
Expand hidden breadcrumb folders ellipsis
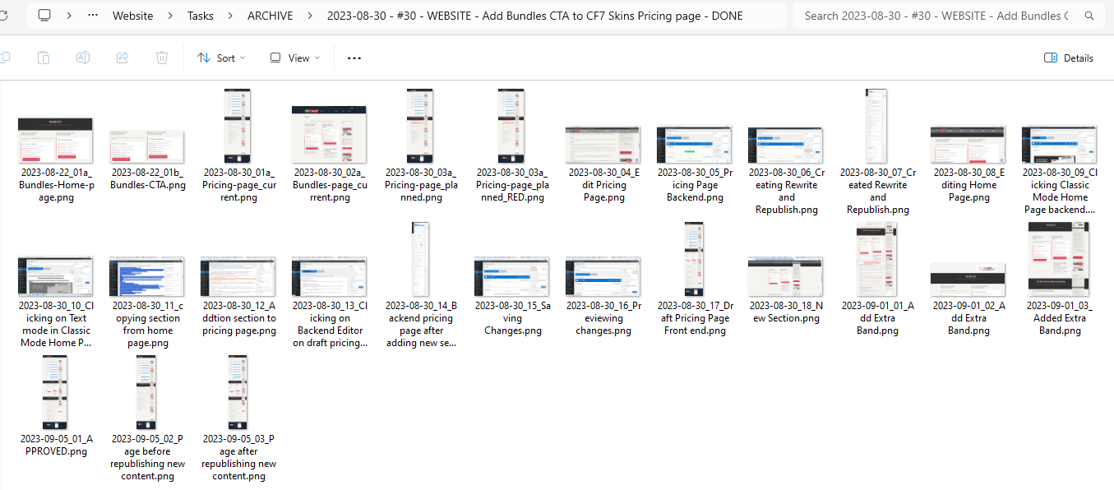click(x=93, y=16)
